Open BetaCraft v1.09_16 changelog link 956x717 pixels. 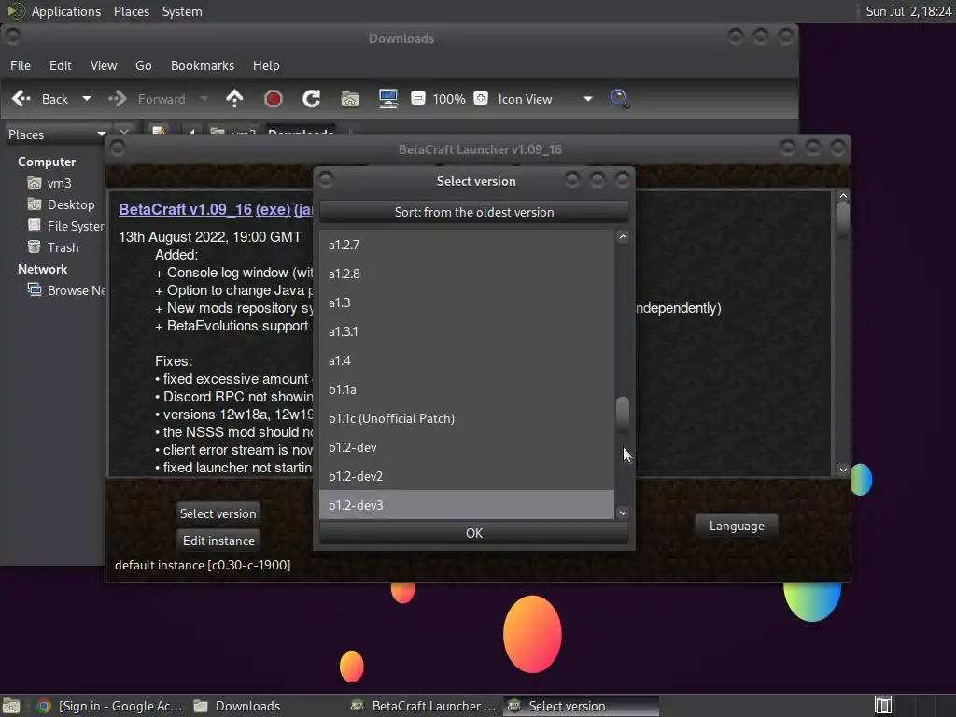point(186,209)
